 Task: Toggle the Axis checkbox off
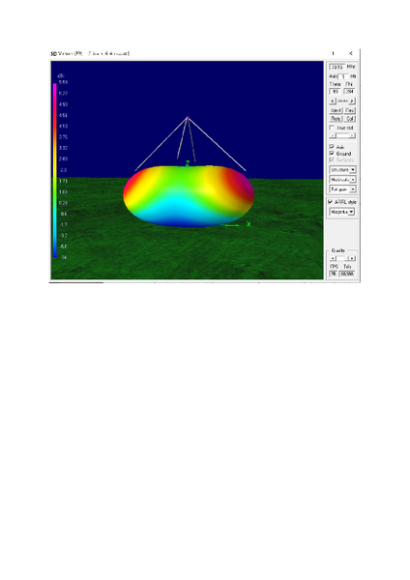[x=332, y=147]
